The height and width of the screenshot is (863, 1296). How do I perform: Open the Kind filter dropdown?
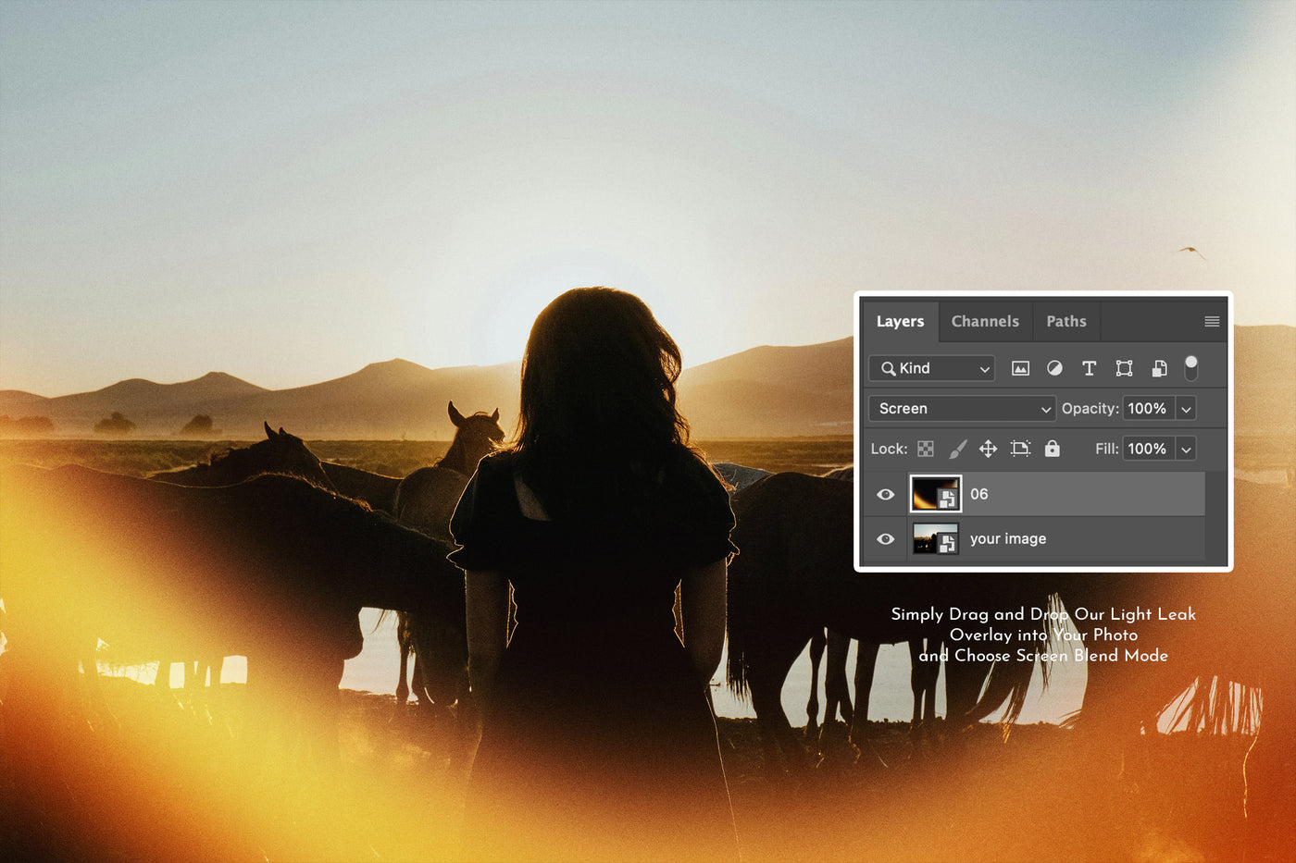[x=931, y=368]
